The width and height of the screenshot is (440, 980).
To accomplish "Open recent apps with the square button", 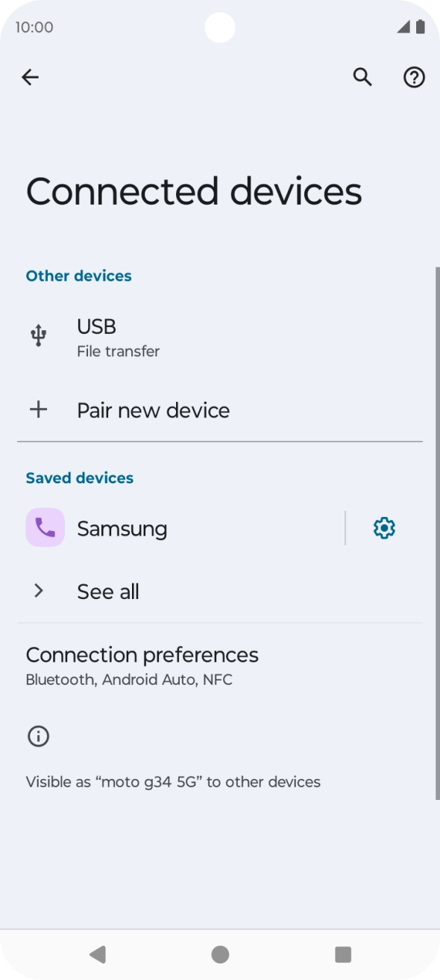I will click(x=342, y=954).
